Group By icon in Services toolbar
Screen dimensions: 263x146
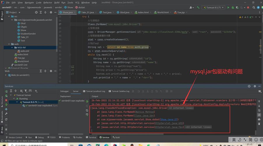[x=21, y=91]
